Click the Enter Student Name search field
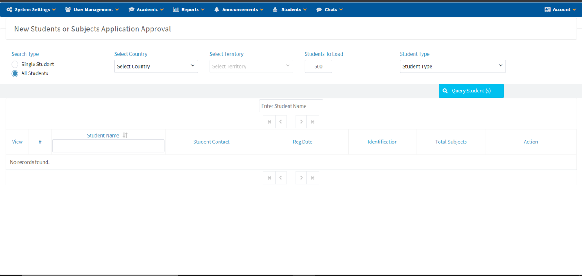Image resolution: width=582 pixels, height=276 pixels. point(291,106)
